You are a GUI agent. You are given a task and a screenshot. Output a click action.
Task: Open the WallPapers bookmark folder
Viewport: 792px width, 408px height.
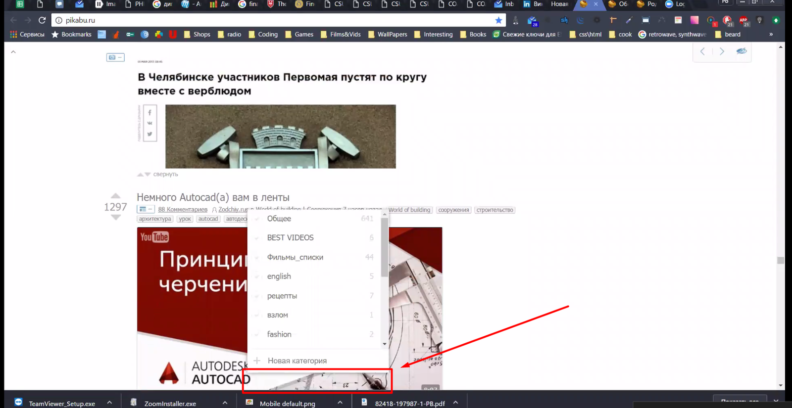(x=387, y=35)
